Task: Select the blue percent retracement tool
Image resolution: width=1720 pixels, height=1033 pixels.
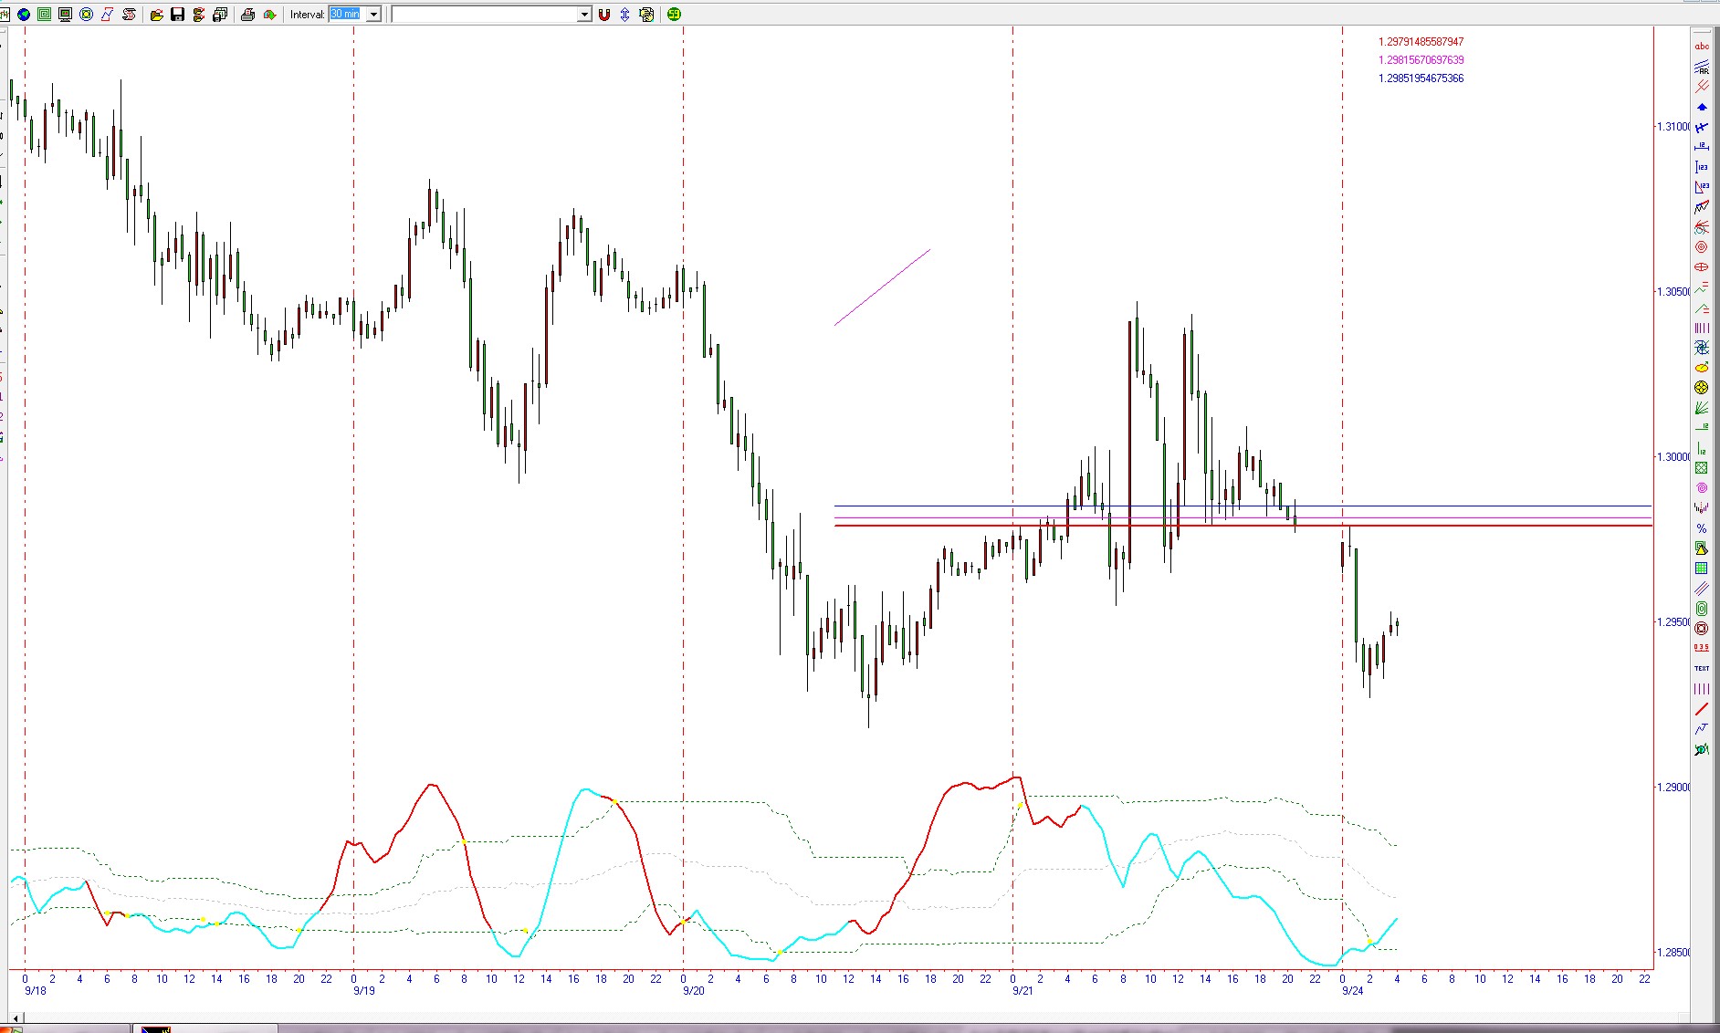Action: tap(1702, 528)
